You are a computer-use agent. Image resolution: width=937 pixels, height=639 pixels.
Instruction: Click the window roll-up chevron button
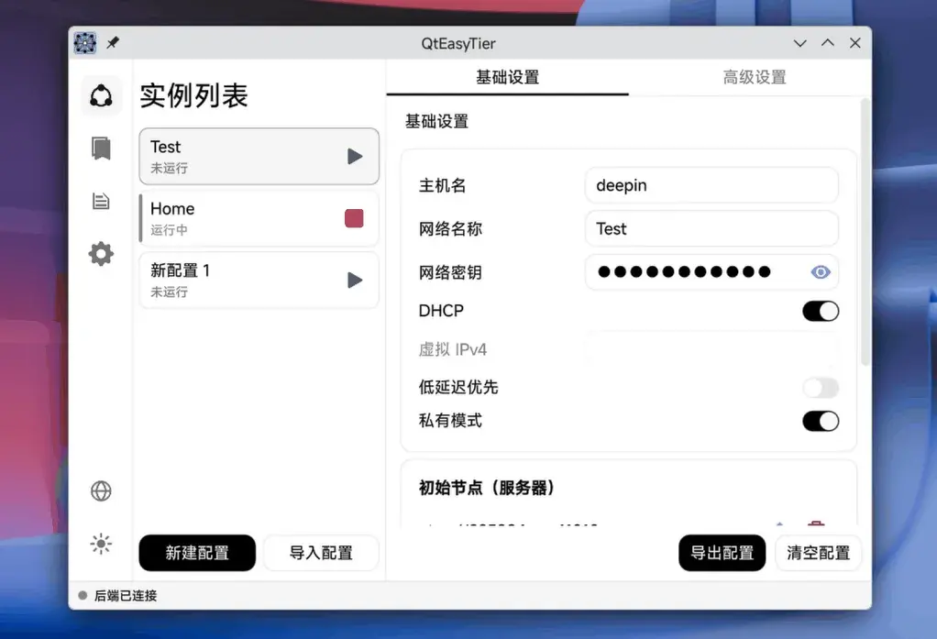(828, 43)
